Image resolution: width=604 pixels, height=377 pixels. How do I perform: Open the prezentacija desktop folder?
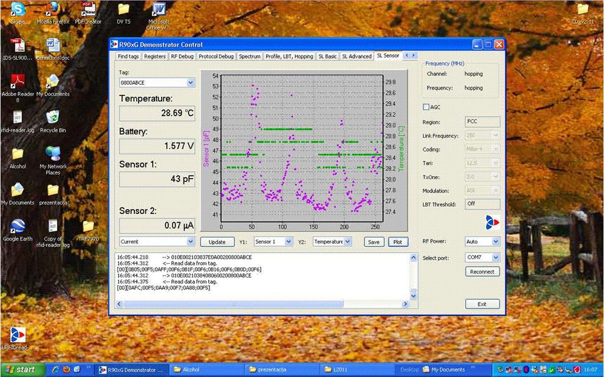point(52,194)
